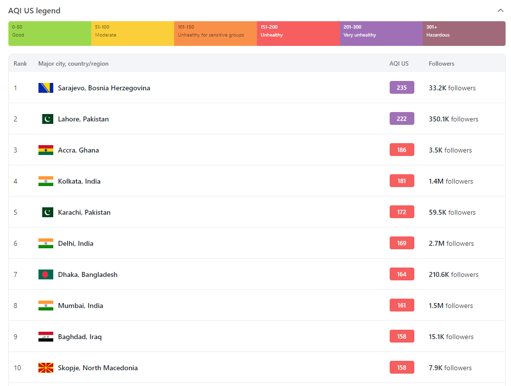Click the Hazardous 301+ legend block

pos(464,34)
